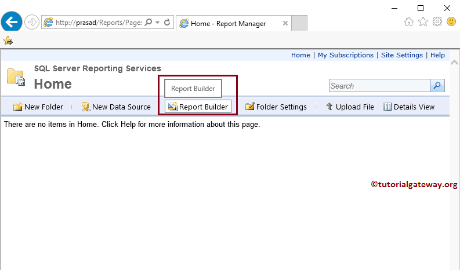Choose Upload File
Viewport: 460px width, 270px height.
350,107
